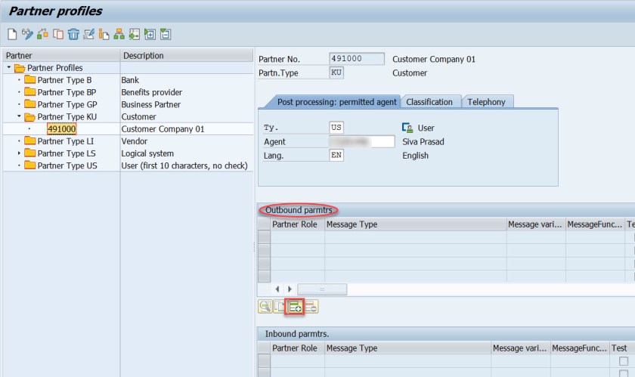Screen dimensions: 635x377
Task: Click the hierarchy tree toolbar icon
Action: pos(119,35)
